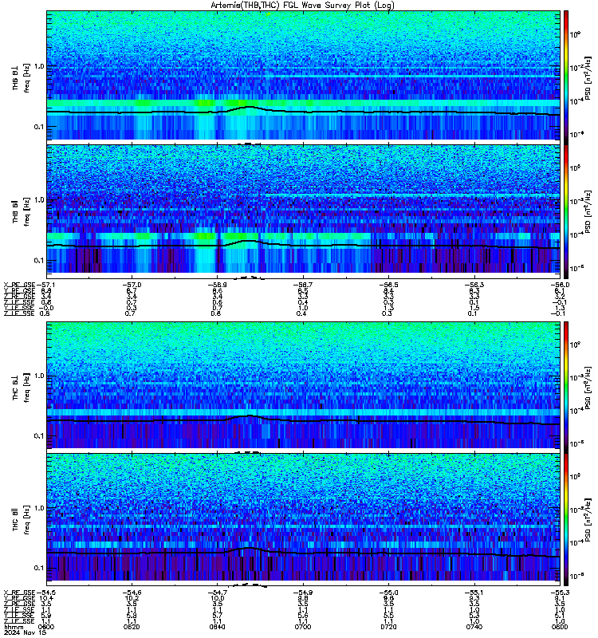This screenshot has height=638, width=598.
Task: Click the THC X_RE_GSE value -55.3
Action: (x=560, y=593)
